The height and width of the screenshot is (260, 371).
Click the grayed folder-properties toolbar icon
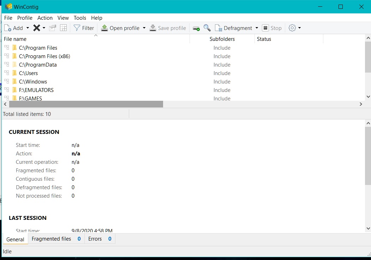52,28
